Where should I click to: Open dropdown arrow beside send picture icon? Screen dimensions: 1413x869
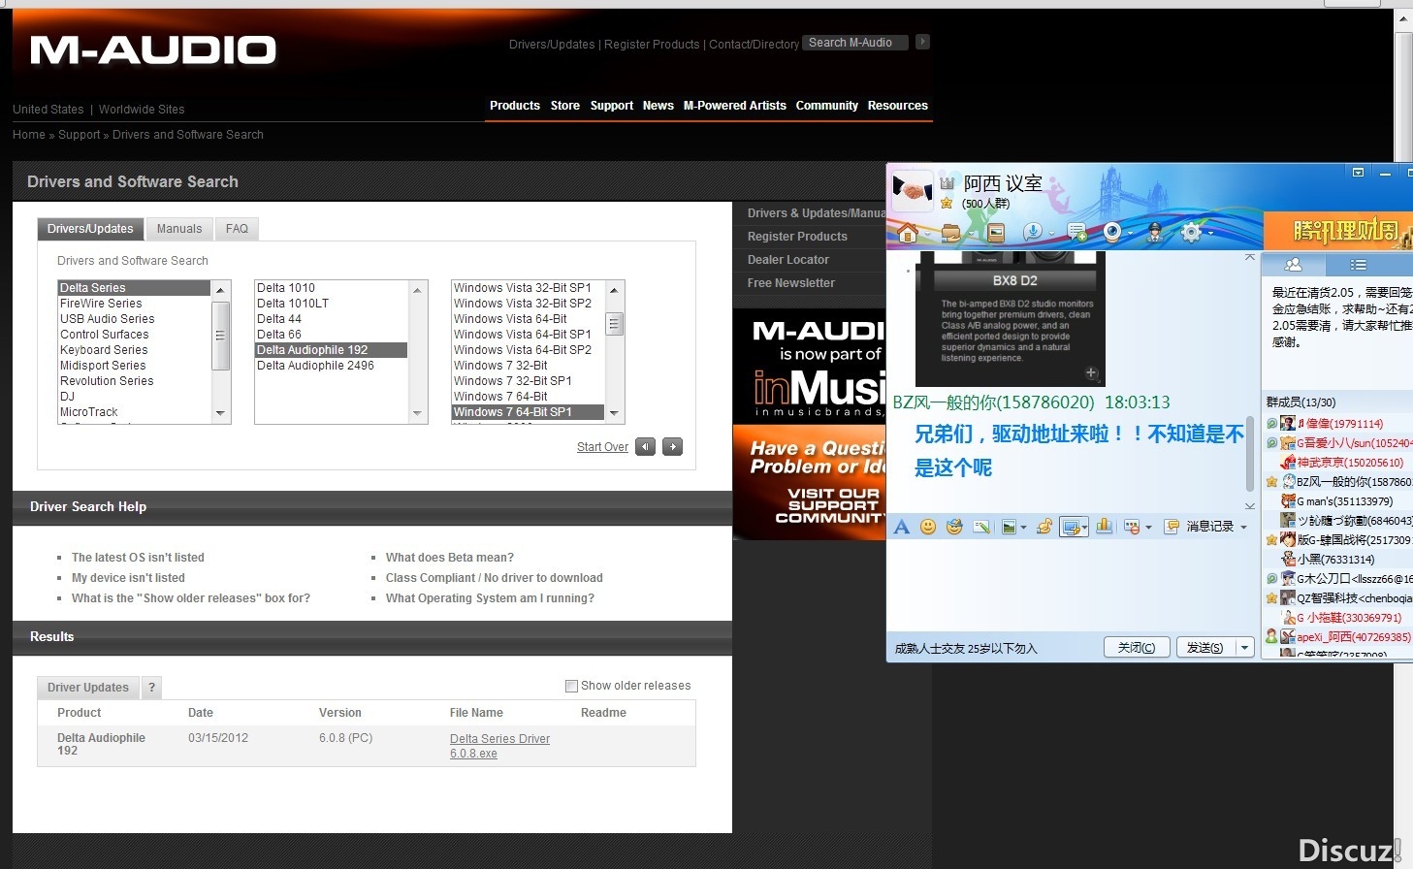[1023, 528]
